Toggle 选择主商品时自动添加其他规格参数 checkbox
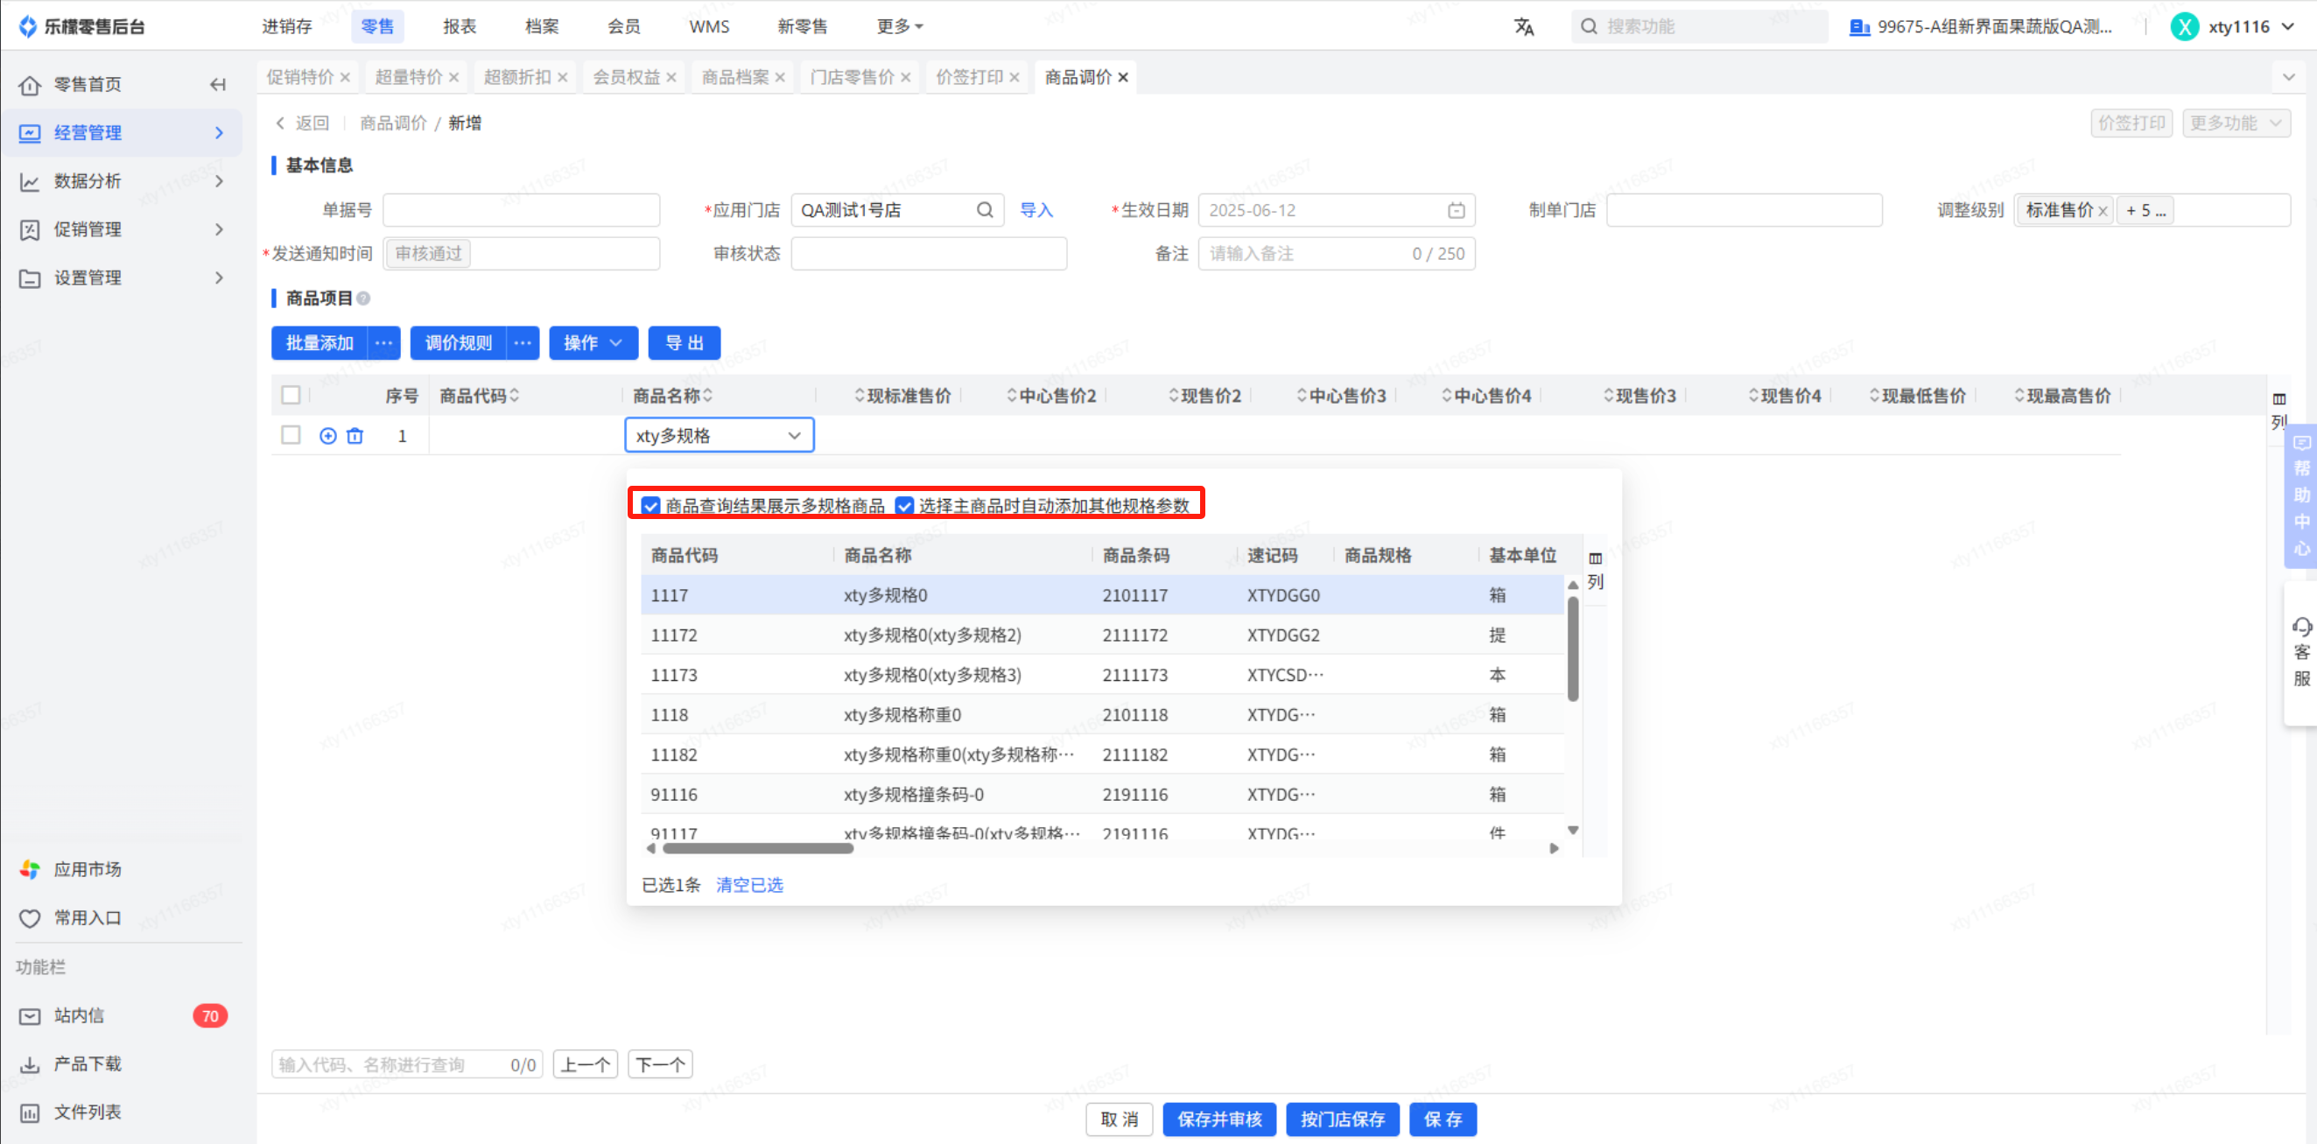This screenshot has width=2317, height=1144. (x=905, y=506)
